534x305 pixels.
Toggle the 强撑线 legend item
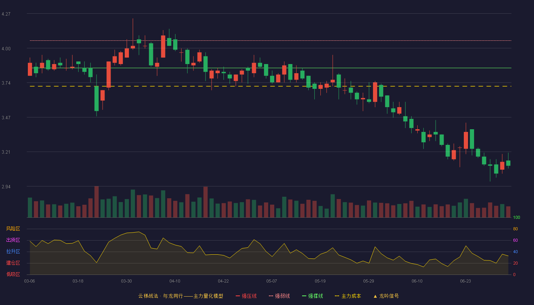point(312,296)
